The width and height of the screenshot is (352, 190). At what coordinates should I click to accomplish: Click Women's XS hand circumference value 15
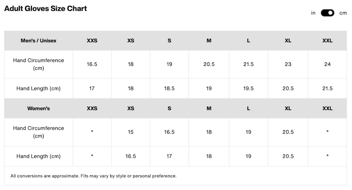click(x=130, y=132)
